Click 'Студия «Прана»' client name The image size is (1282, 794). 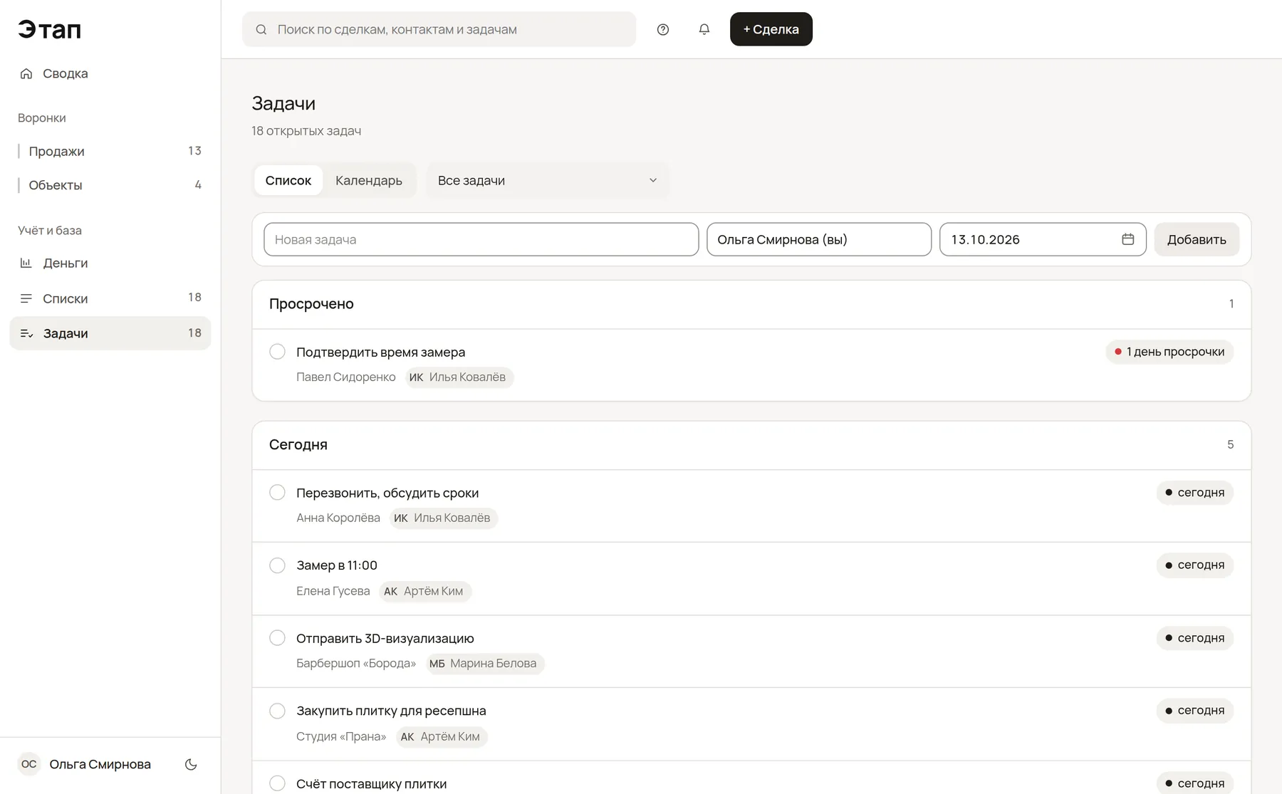click(x=341, y=736)
